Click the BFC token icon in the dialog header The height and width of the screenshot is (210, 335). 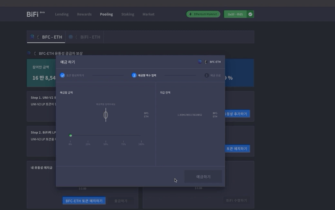(x=200, y=61)
